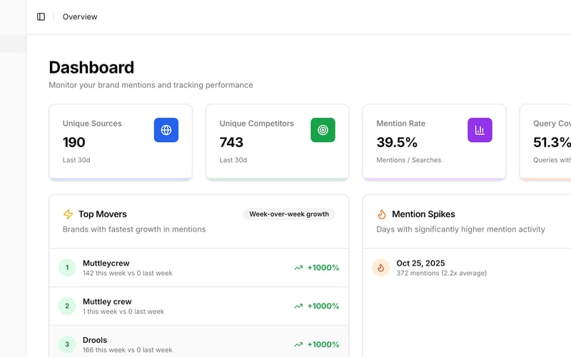
Task: Click the 39.5% mention rate value
Action: click(x=397, y=142)
